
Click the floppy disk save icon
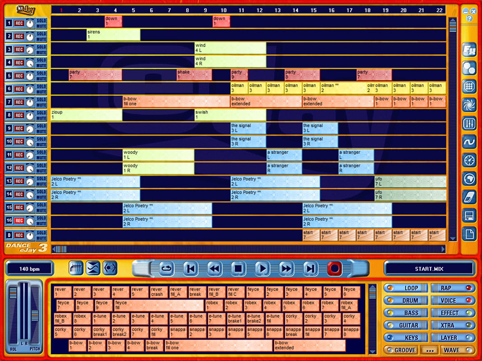[x=469, y=216]
